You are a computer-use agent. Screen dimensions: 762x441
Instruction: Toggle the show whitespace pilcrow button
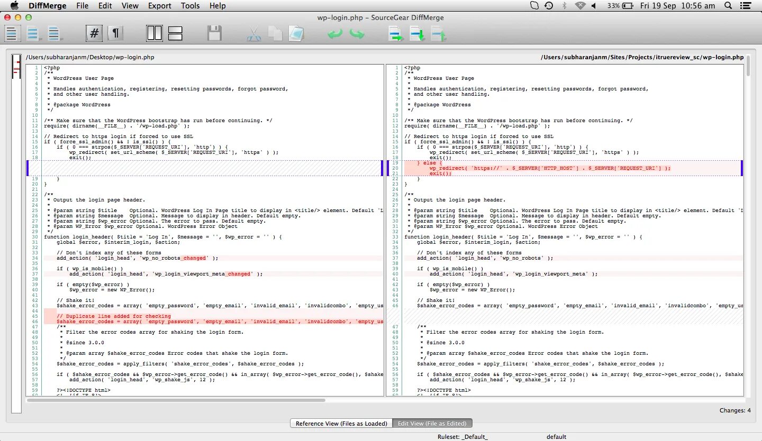pos(115,33)
